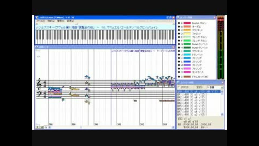Click the vertical level meter
The width and height of the screenshot is (259, 146).
tap(220, 48)
